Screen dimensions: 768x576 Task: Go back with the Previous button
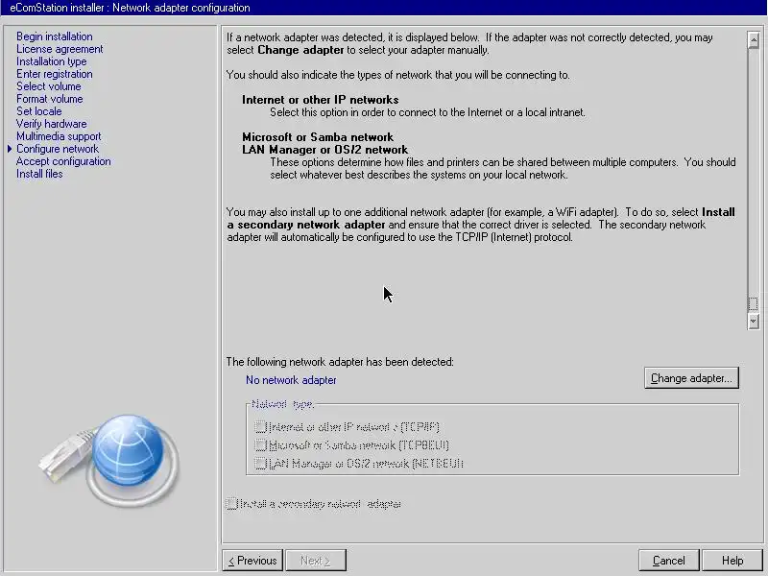click(x=252, y=561)
